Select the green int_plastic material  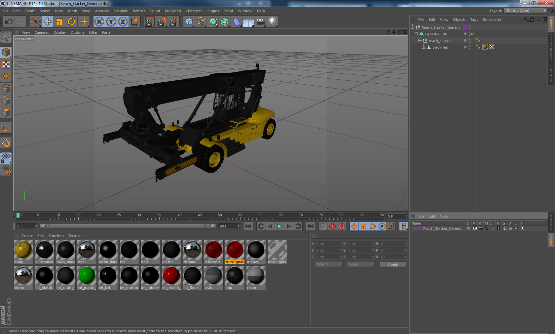click(x=87, y=278)
